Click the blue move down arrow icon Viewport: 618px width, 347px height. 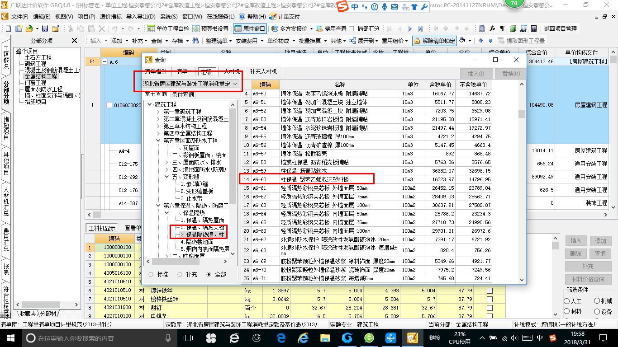click(x=490, y=41)
